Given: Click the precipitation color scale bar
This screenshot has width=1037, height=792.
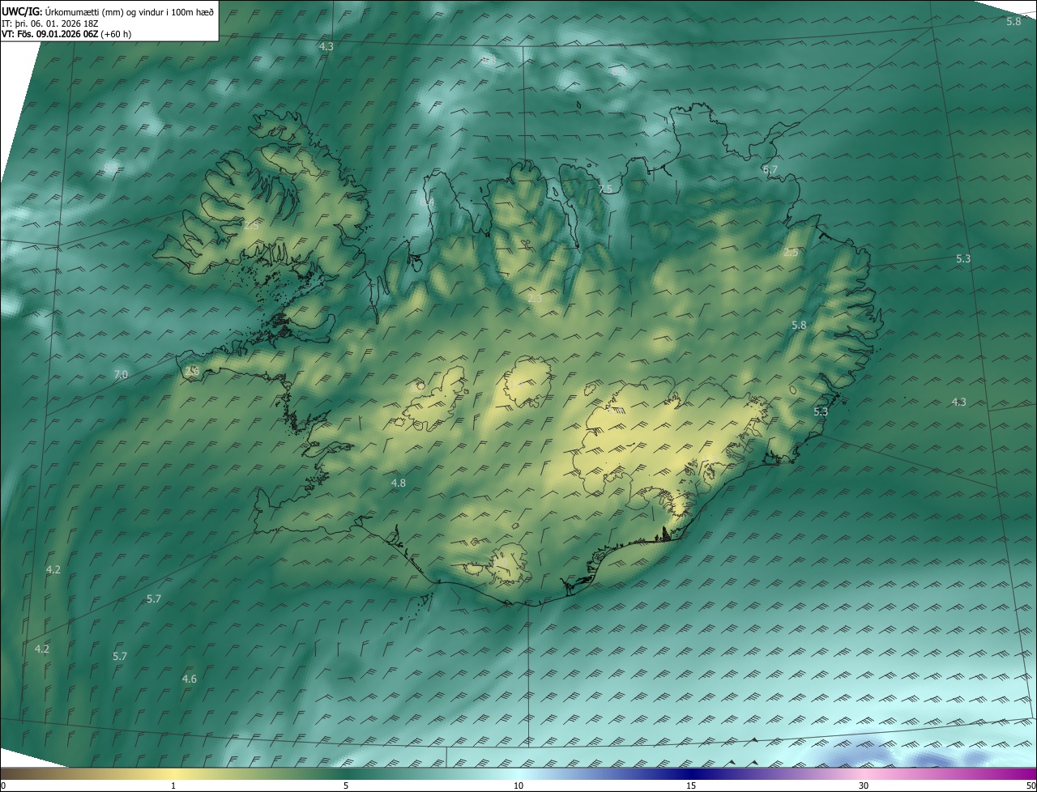Looking at the screenshot, I should [518, 774].
